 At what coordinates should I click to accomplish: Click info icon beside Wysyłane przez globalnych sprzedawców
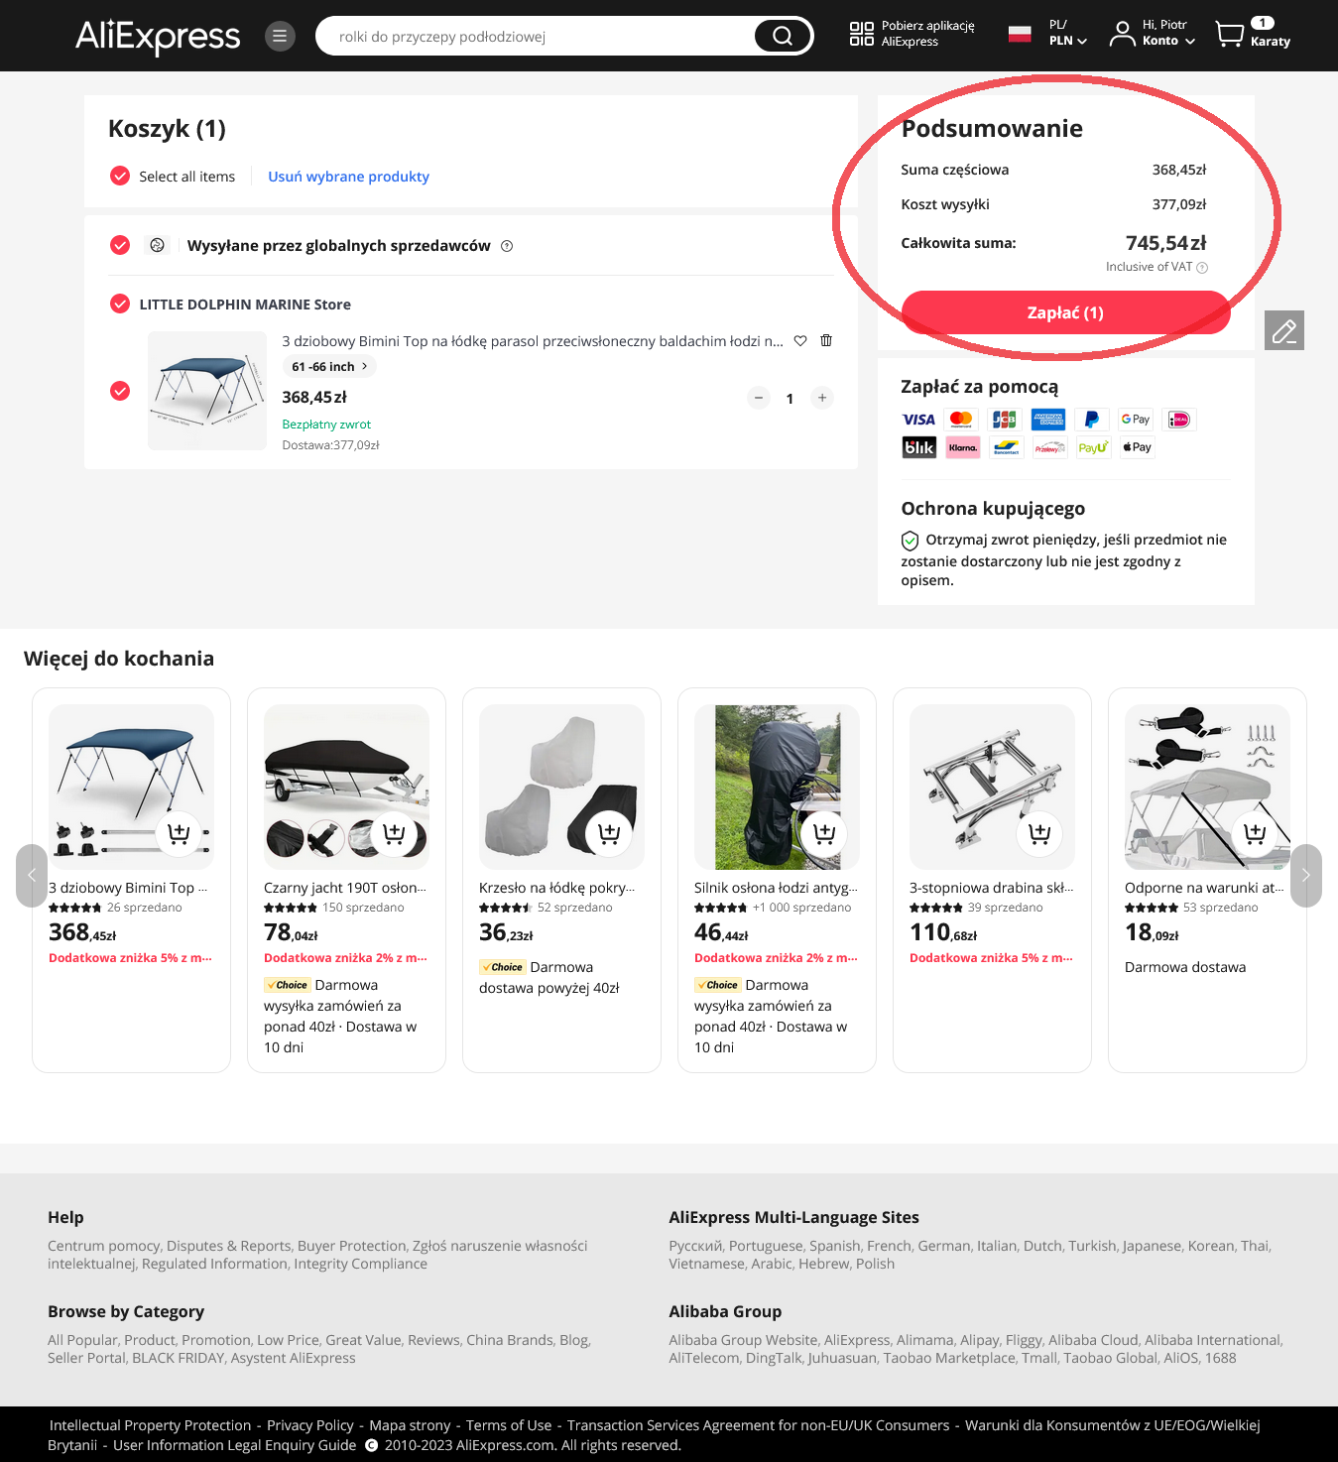click(x=507, y=246)
